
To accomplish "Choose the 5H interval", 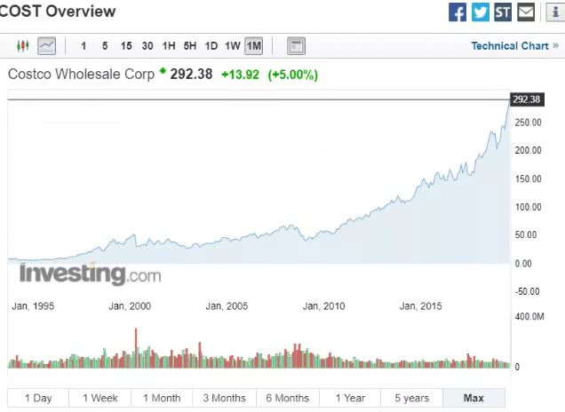I will tap(190, 45).
